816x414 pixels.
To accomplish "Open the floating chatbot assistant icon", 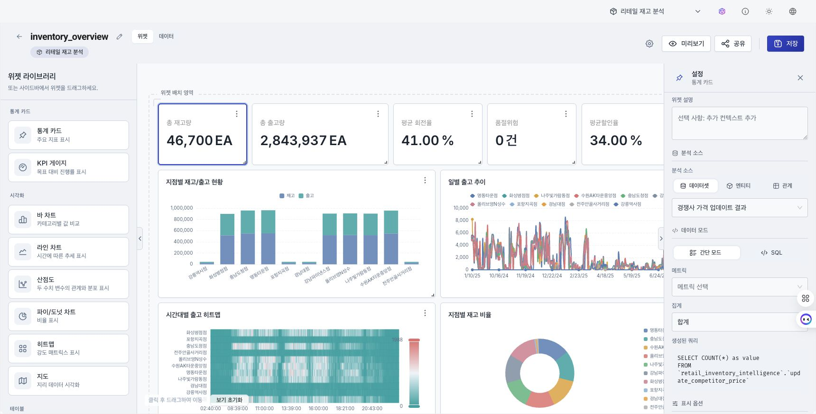I will coord(806,320).
